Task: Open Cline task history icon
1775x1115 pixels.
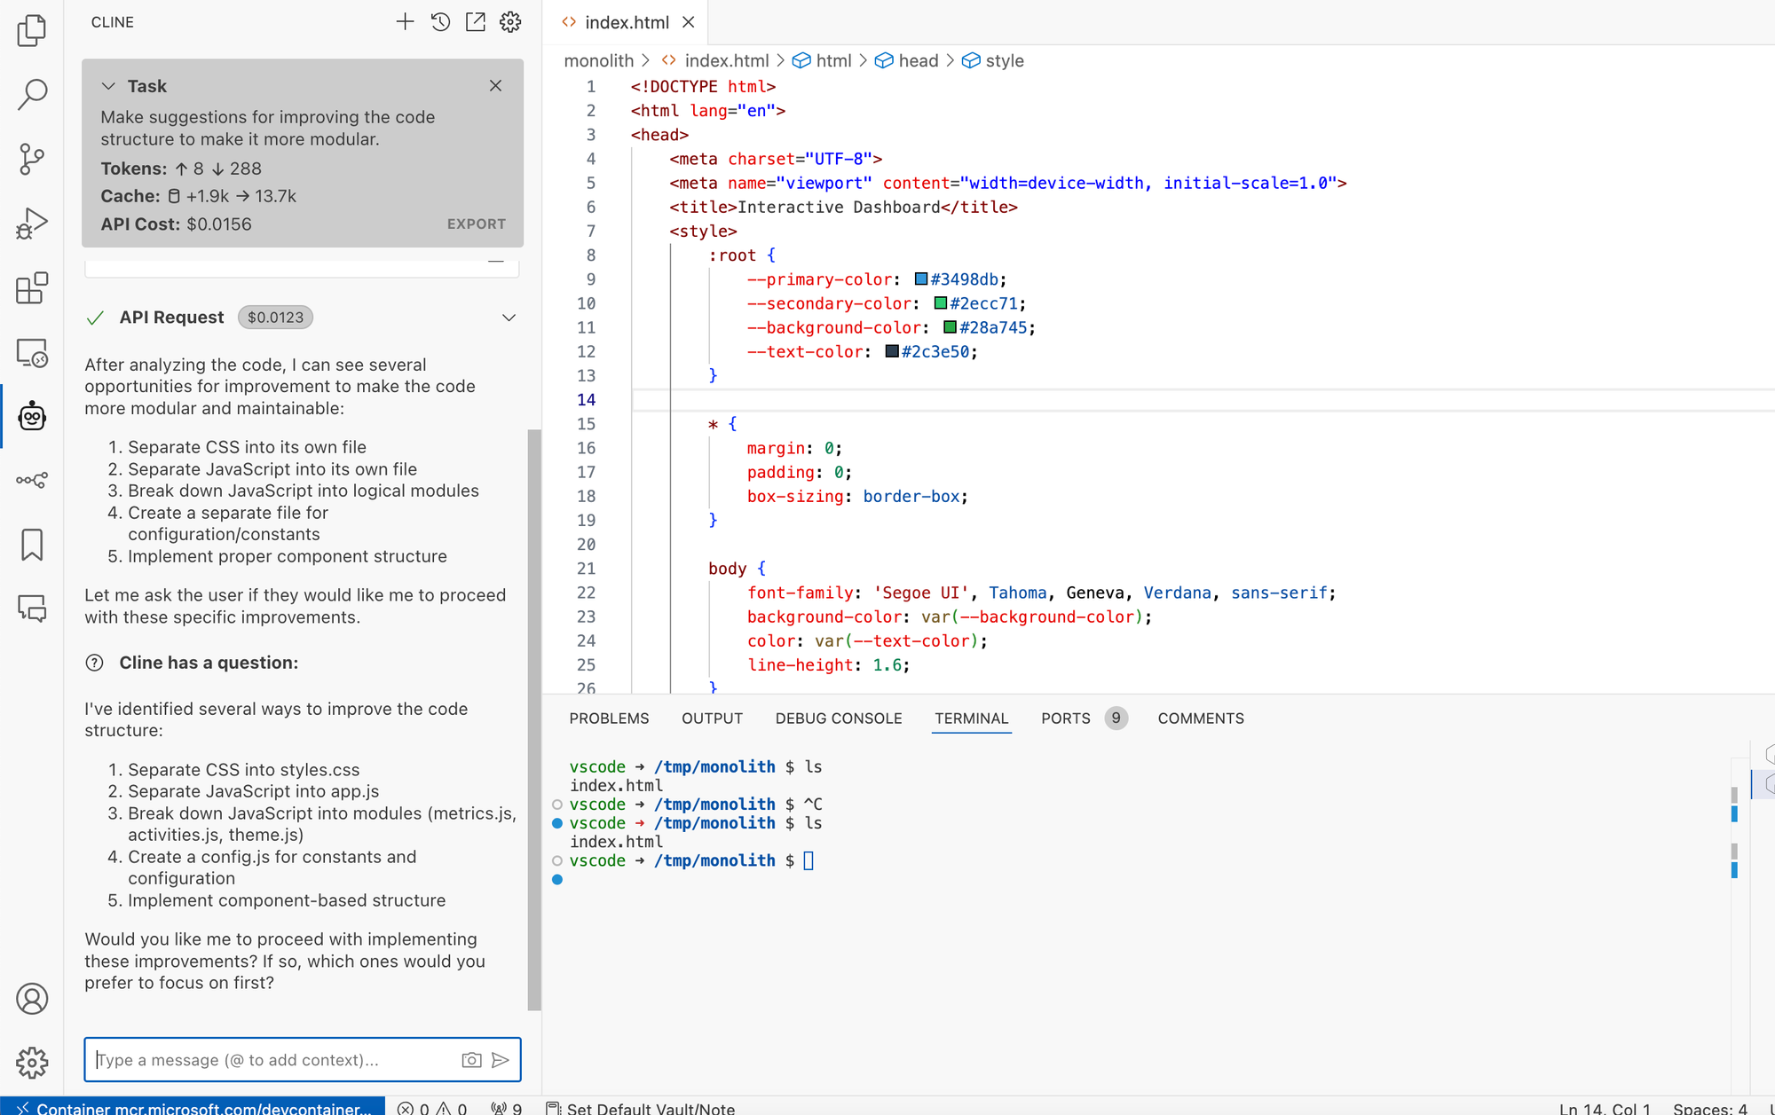Action: [440, 22]
